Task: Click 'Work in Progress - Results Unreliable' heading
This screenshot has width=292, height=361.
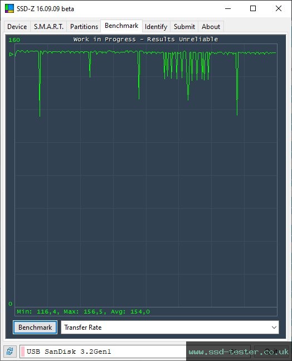Action: pyautogui.click(x=145, y=39)
